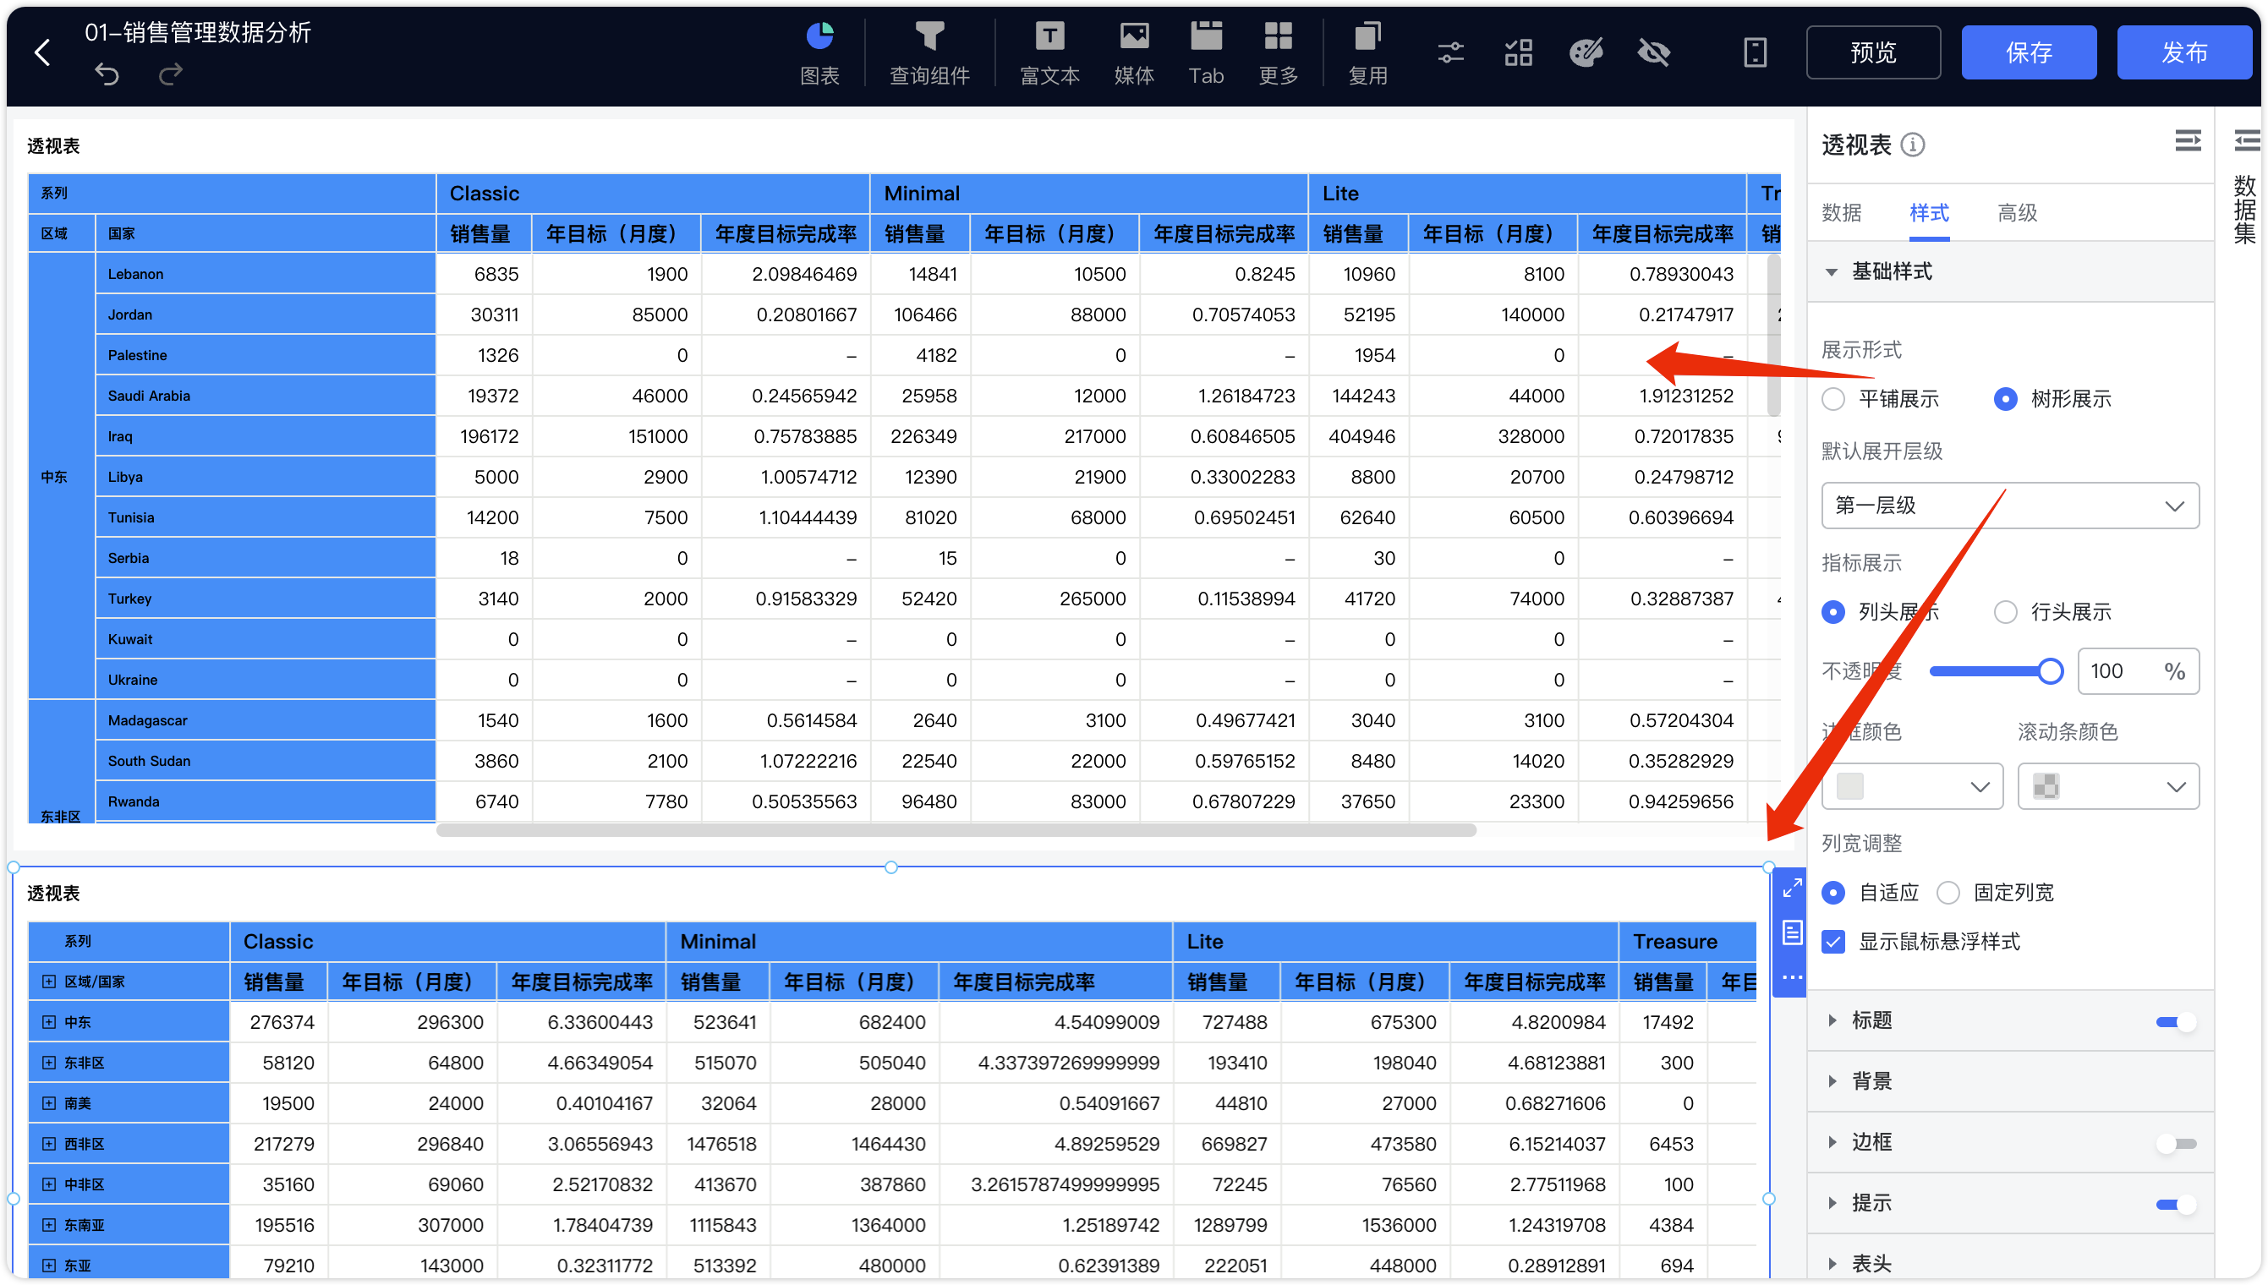2268x1285 pixels.
Task: Switch to the 数据 tab
Action: tap(1841, 213)
